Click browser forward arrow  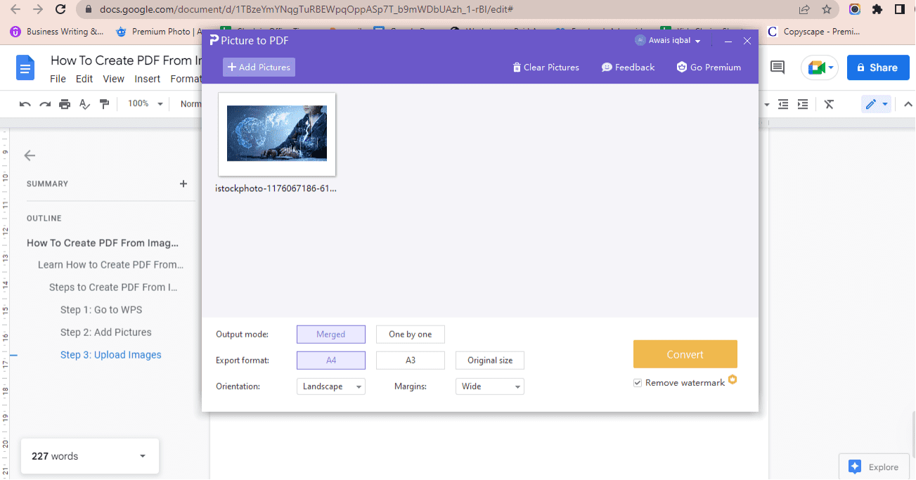[x=38, y=10]
